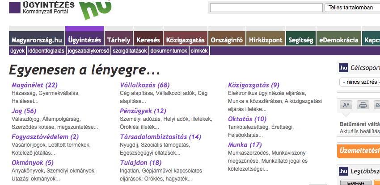Image resolution: width=380 pixels, height=185 pixels.
Task: Open the dokumentumok submenu item
Action: click(x=169, y=51)
